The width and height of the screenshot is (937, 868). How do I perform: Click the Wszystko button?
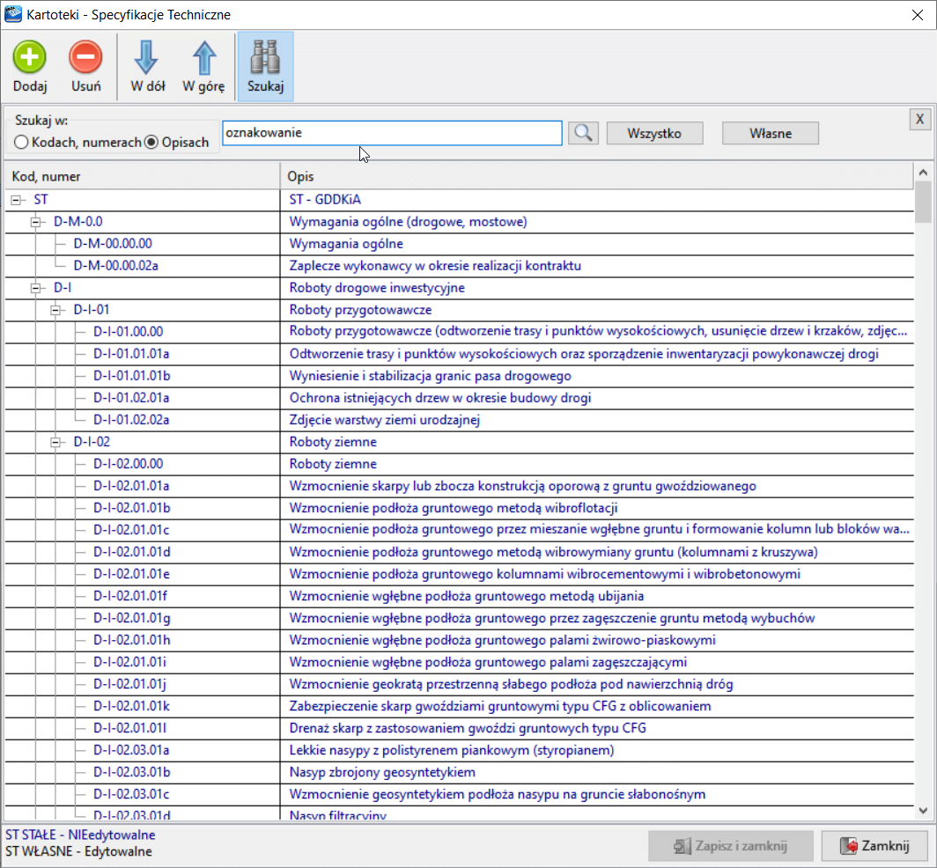(654, 133)
